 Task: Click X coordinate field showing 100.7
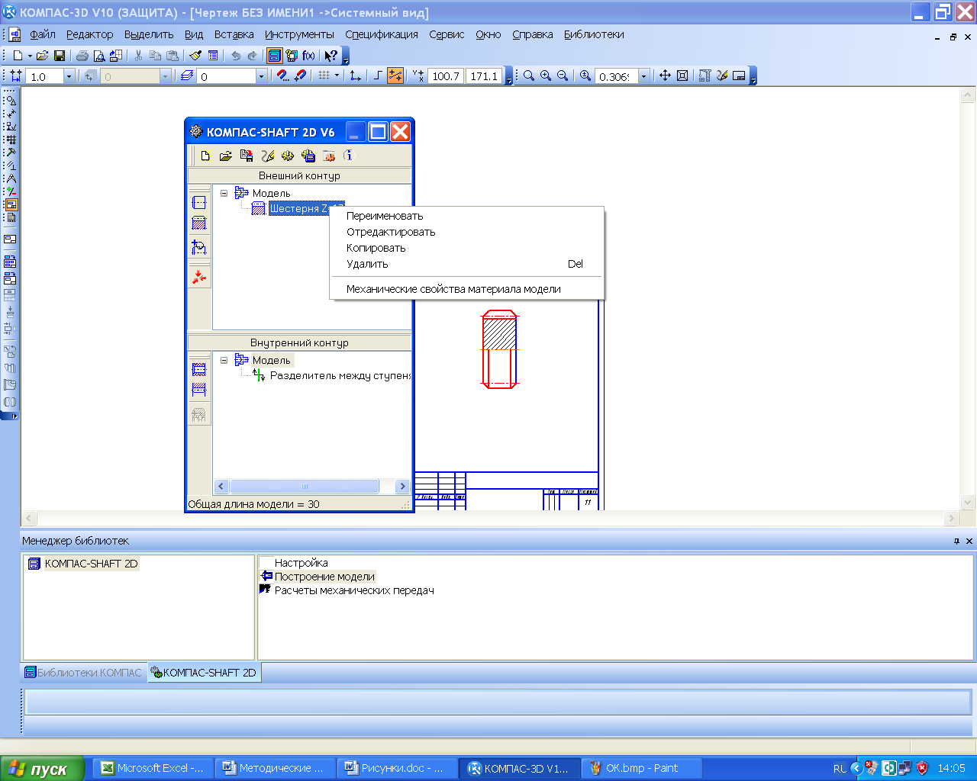pyautogui.click(x=445, y=76)
